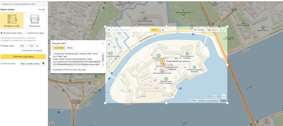Click Домик Петра I museum icon
The width and height of the screenshot is (283, 126).
click(263, 28)
